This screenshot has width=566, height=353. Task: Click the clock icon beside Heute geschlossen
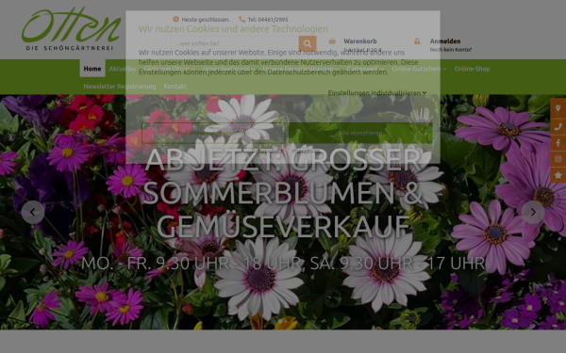pos(175,19)
